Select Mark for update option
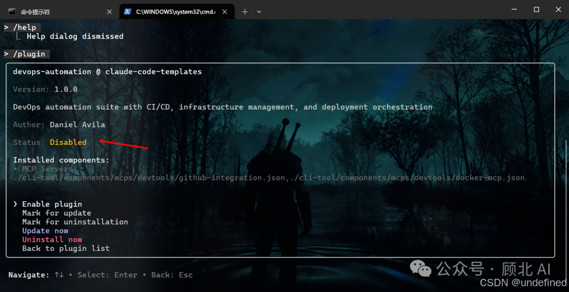 point(56,213)
